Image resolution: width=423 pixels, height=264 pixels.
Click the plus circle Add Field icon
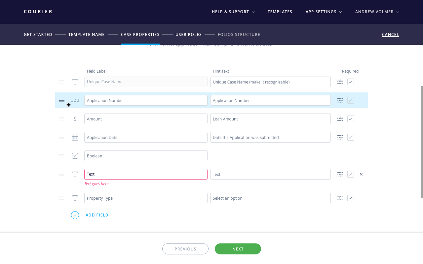75,215
